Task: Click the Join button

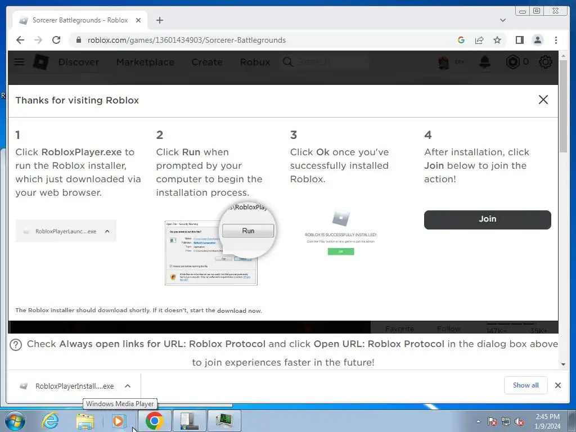Action: click(488, 220)
